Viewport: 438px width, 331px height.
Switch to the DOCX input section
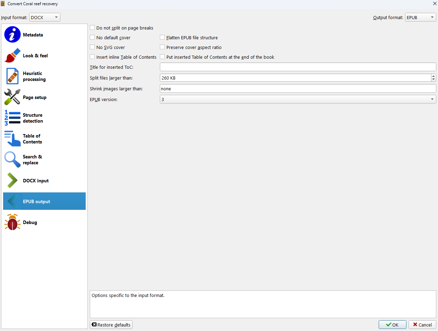coord(36,181)
